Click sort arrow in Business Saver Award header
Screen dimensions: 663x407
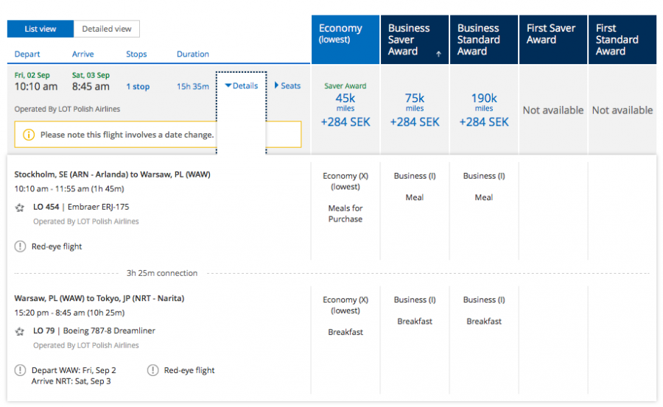pyautogui.click(x=439, y=54)
